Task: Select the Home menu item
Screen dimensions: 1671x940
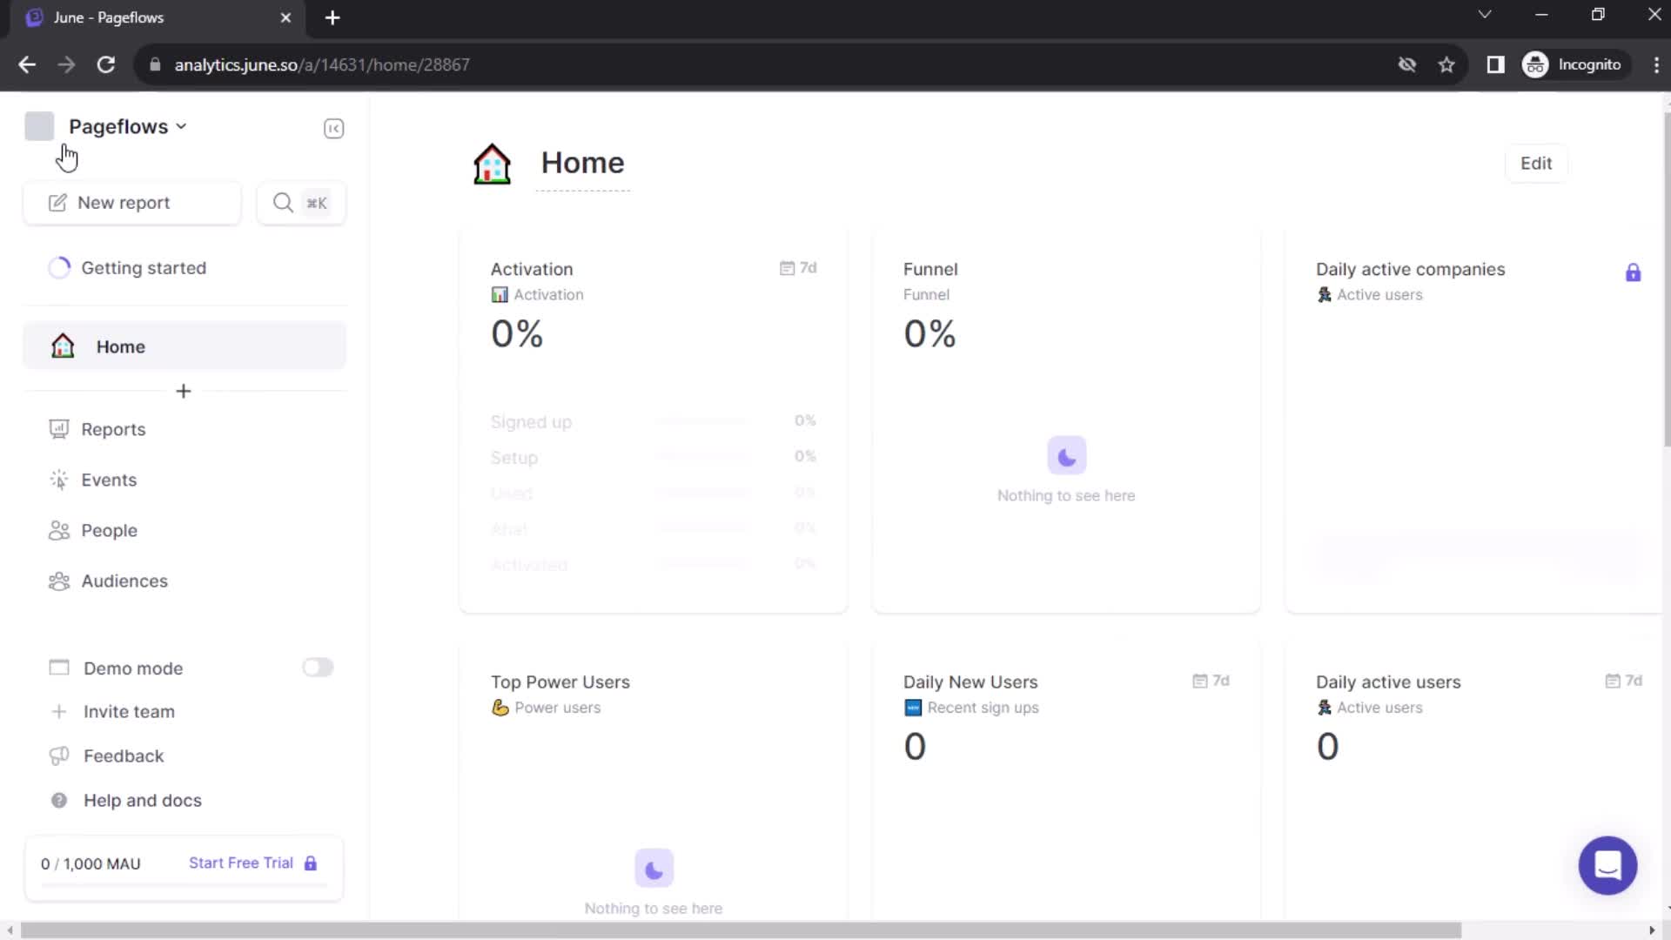Action: click(x=120, y=346)
